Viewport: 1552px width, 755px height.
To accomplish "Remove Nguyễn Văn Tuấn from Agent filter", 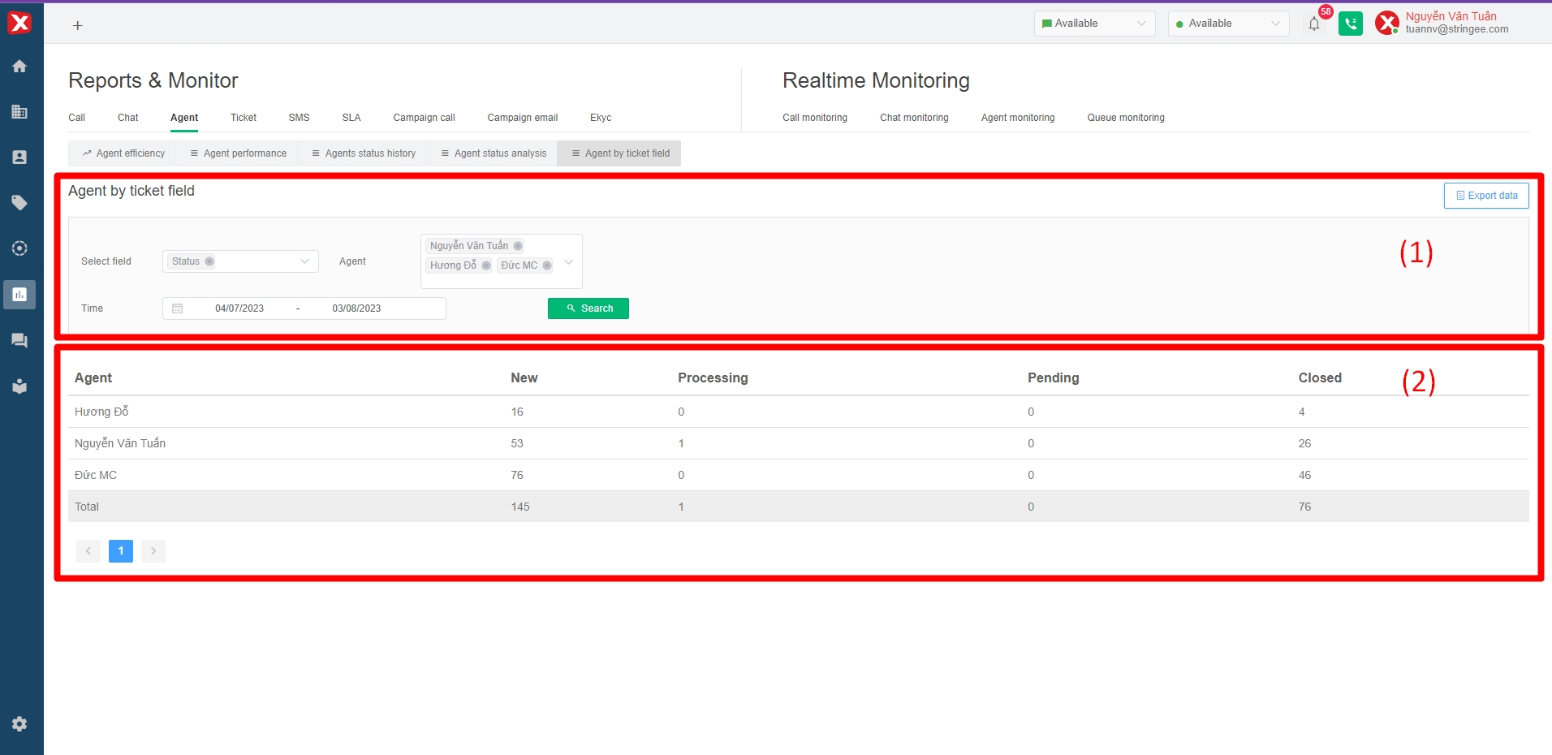I will (518, 246).
